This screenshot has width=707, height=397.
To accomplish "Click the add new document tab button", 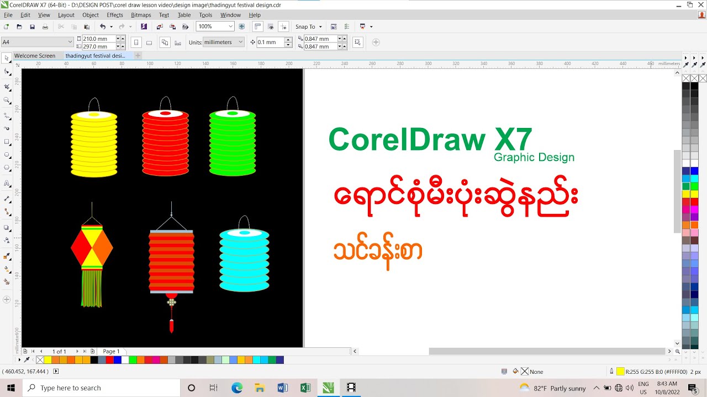I will [x=138, y=56].
